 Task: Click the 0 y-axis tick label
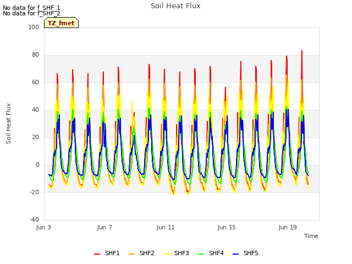pyautogui.click(x=37, y=165)
